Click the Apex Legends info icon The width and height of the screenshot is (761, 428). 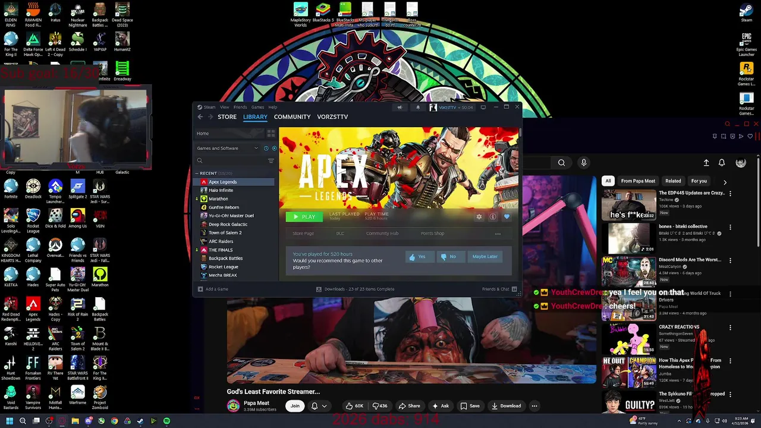coord(493,217)
